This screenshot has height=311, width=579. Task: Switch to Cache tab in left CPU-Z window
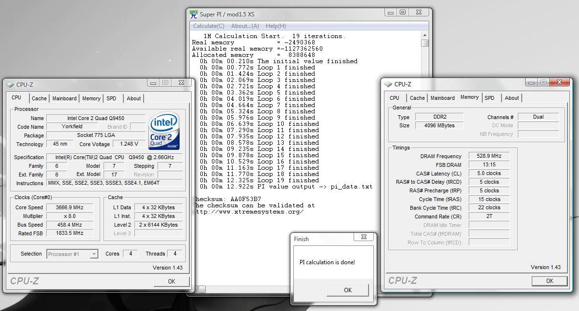(39, 98)
